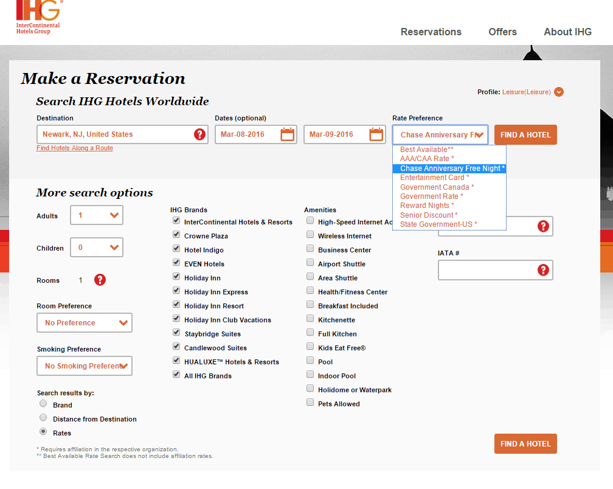613x489 pixels.
Task: Open the check-in date calendar icon
Action: point(287,134)
